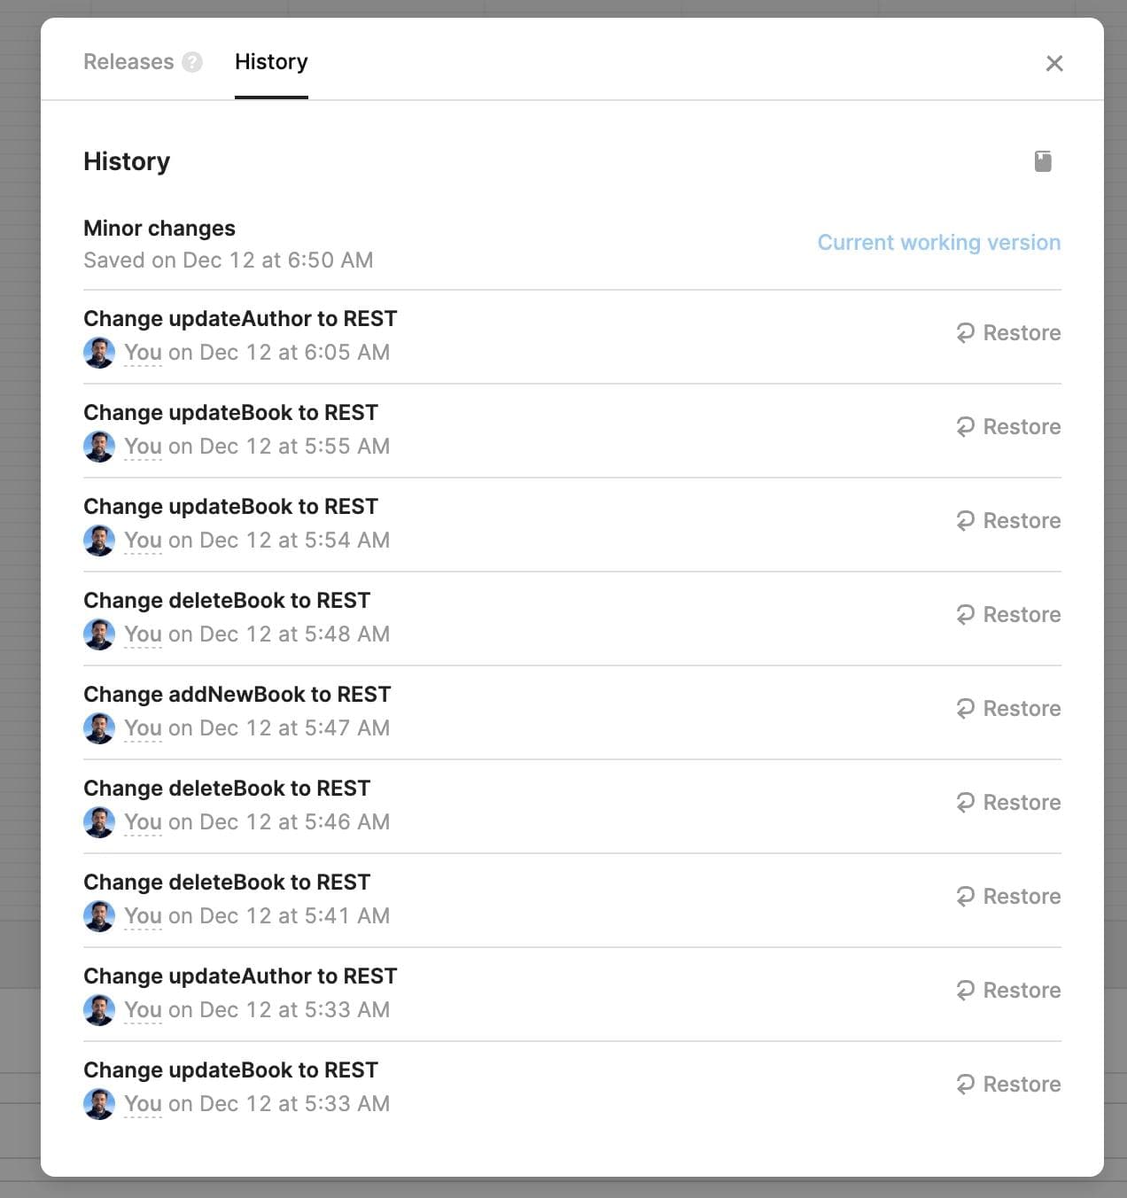Image resolution: width=1127 pixels, height=1198 pixels.
Task: Restore the 5:41 AM deleteBook version
Action: [x=1008, y=897]
